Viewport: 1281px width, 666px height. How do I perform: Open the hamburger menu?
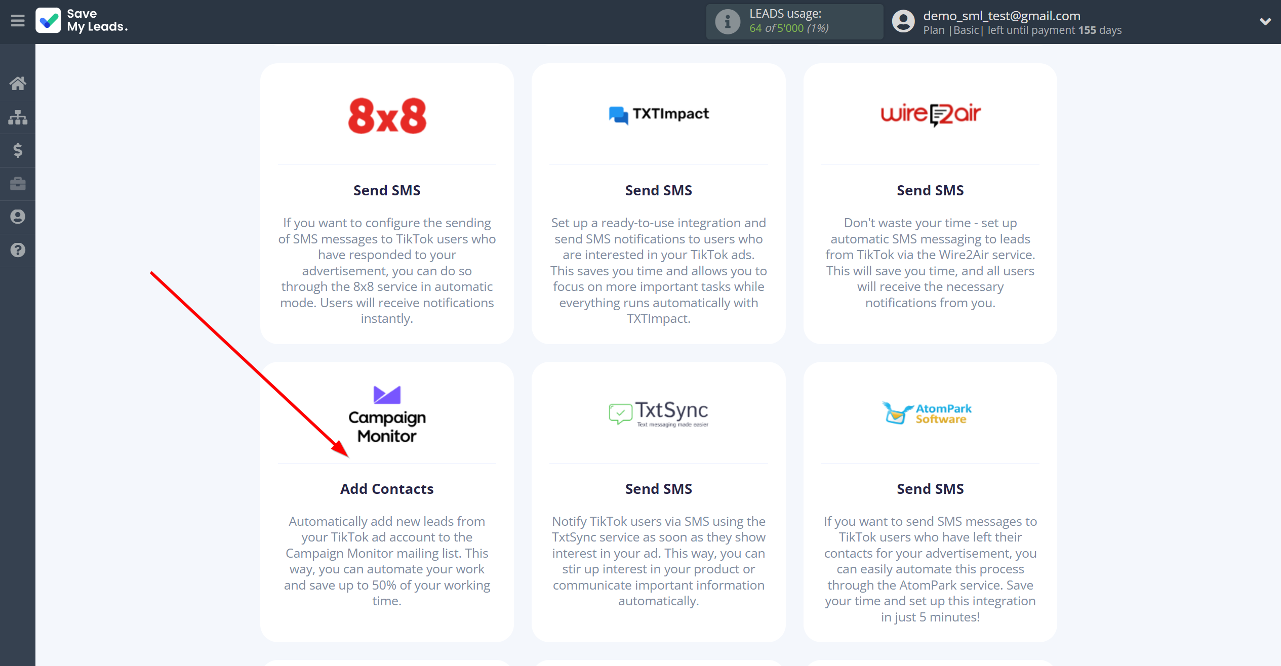[x=18, y=21]
